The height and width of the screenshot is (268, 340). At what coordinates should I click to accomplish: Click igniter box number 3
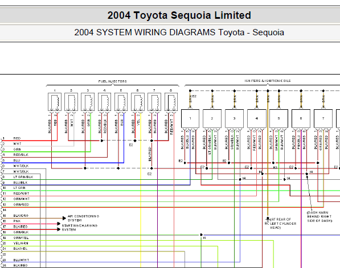pos(235,118)
